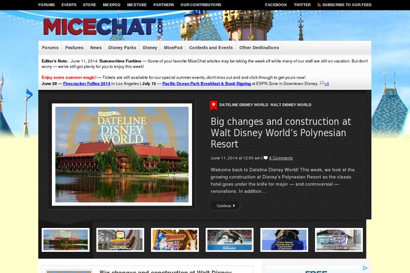The width and height of the screenshot is (410, 273).
Task: Select MicePod in the navigation bar
Action: pos(173,48)
